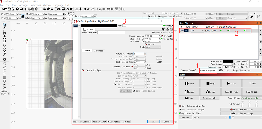Click the C00 layer color chip
The height and width of the screenshot is (129, 262).
coord(187,31)
